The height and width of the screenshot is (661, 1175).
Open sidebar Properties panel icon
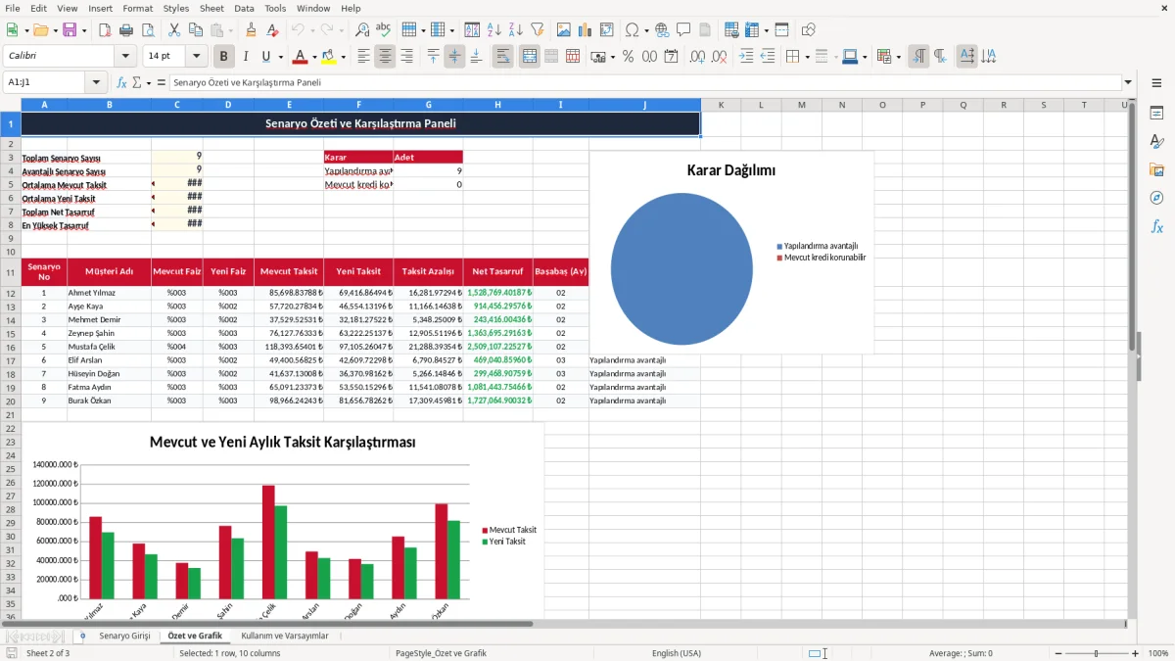tap(1156, 114)
